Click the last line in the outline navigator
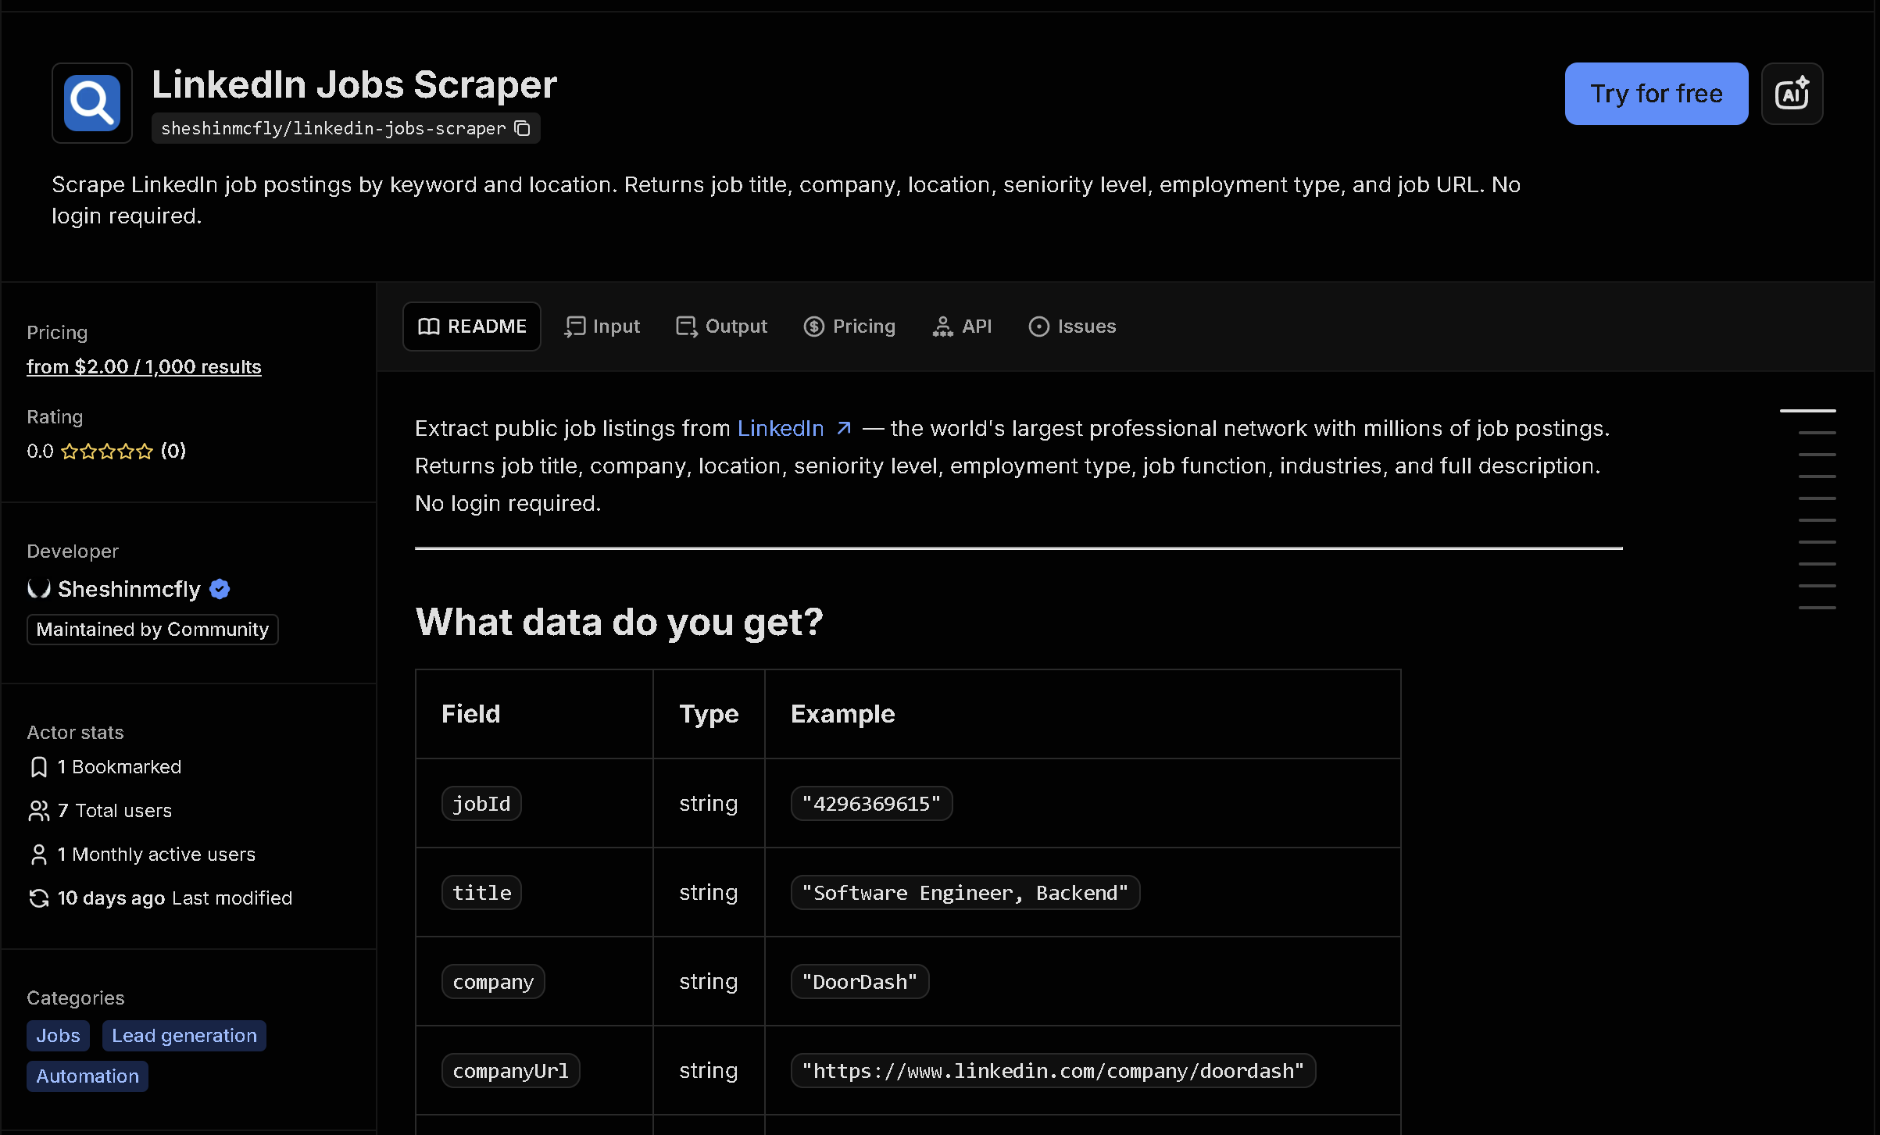 [1817, 607]
